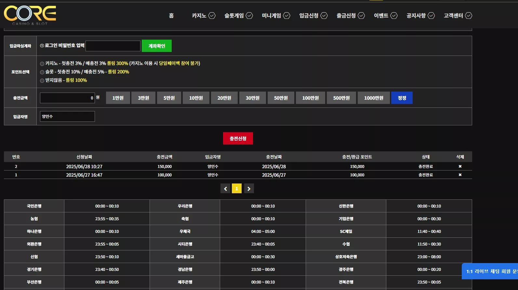Click the 신청날짜 column header
Viewport: 518px width, 290px height.
click(x=84, y=157)
